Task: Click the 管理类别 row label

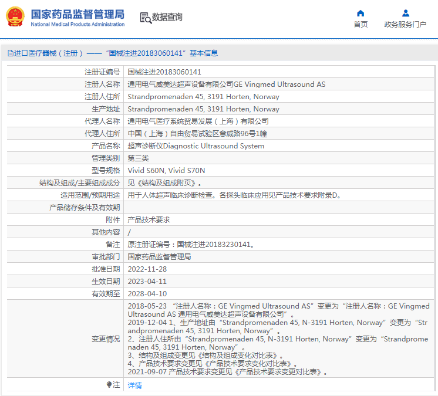Action: 106,158
